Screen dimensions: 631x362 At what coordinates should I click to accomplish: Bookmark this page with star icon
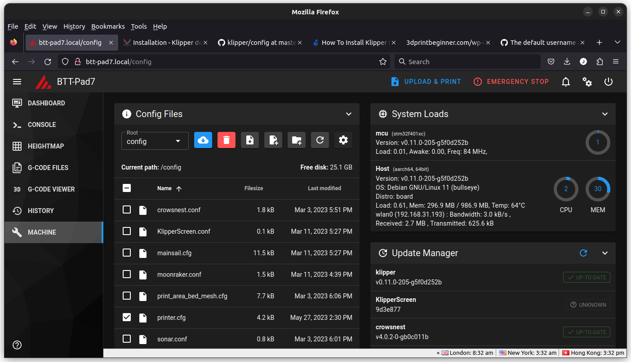click(383, 61)
